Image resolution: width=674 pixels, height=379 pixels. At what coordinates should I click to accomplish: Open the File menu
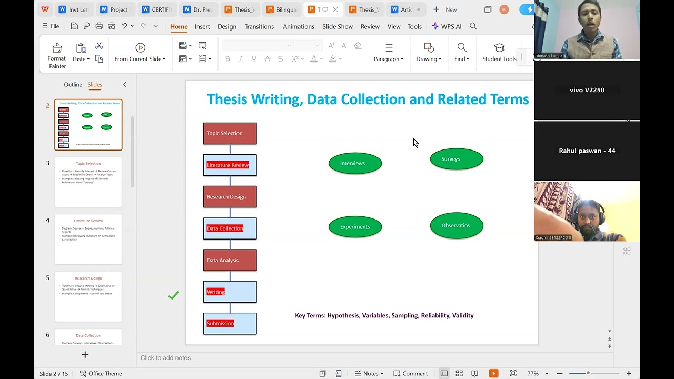(51, 26)
